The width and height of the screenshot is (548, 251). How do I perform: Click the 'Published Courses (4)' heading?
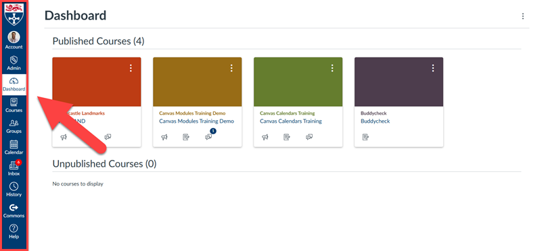(x=98, y=41)
